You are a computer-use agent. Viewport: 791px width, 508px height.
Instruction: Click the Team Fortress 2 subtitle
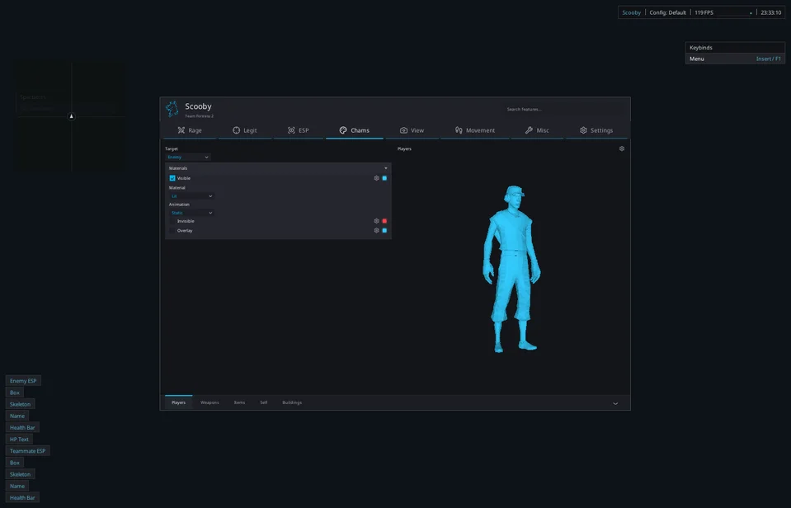[200, 116]
